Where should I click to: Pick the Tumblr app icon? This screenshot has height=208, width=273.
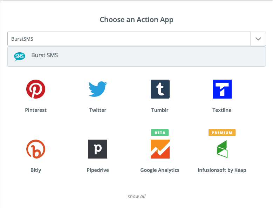point(160,89)
